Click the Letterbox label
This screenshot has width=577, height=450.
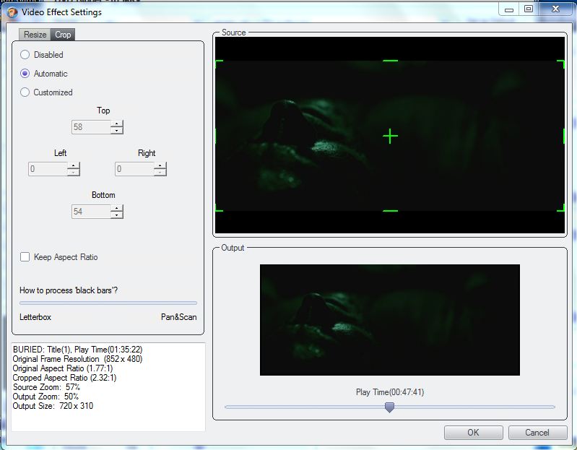(35, 317)
